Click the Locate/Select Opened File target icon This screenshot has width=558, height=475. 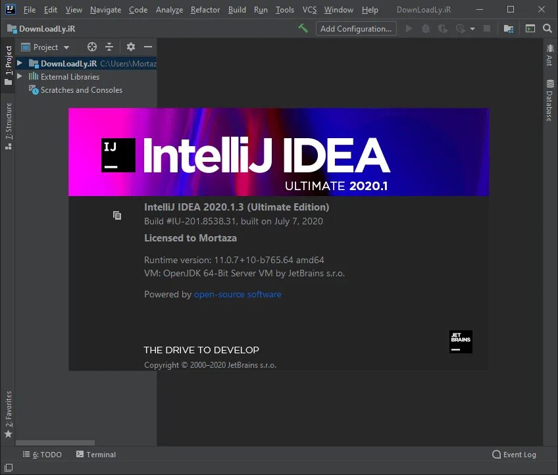[92, 47]
